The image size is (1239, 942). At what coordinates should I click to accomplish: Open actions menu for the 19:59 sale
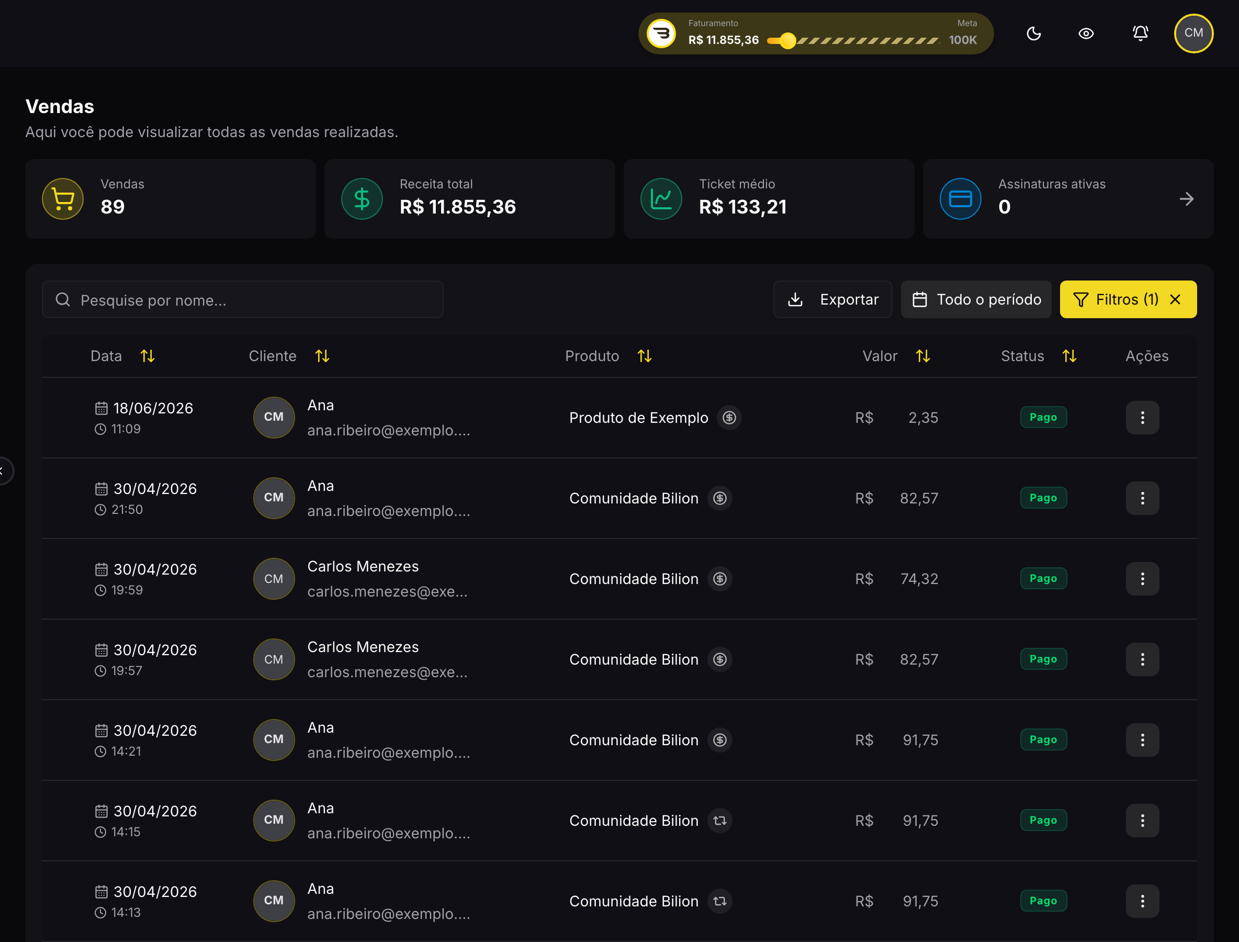point(1143,579)
